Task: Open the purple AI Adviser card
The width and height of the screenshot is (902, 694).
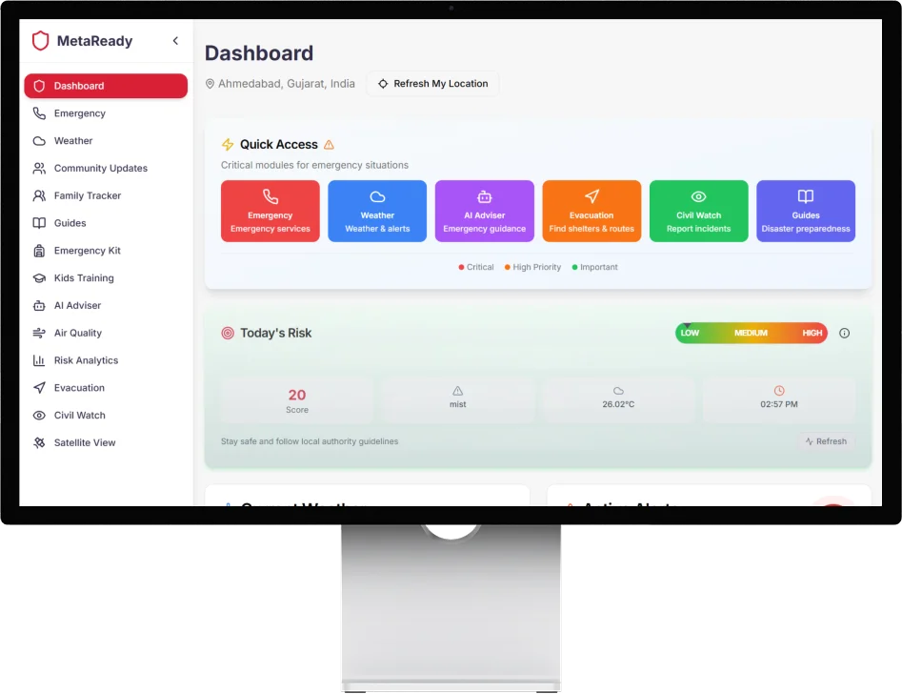Action: [485, 211]
